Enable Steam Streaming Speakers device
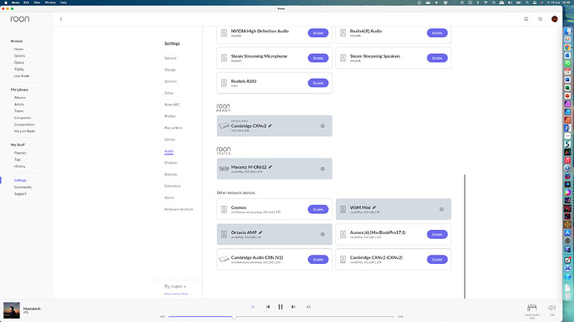The width and height of the screenshot is (574, 322). 437,58
